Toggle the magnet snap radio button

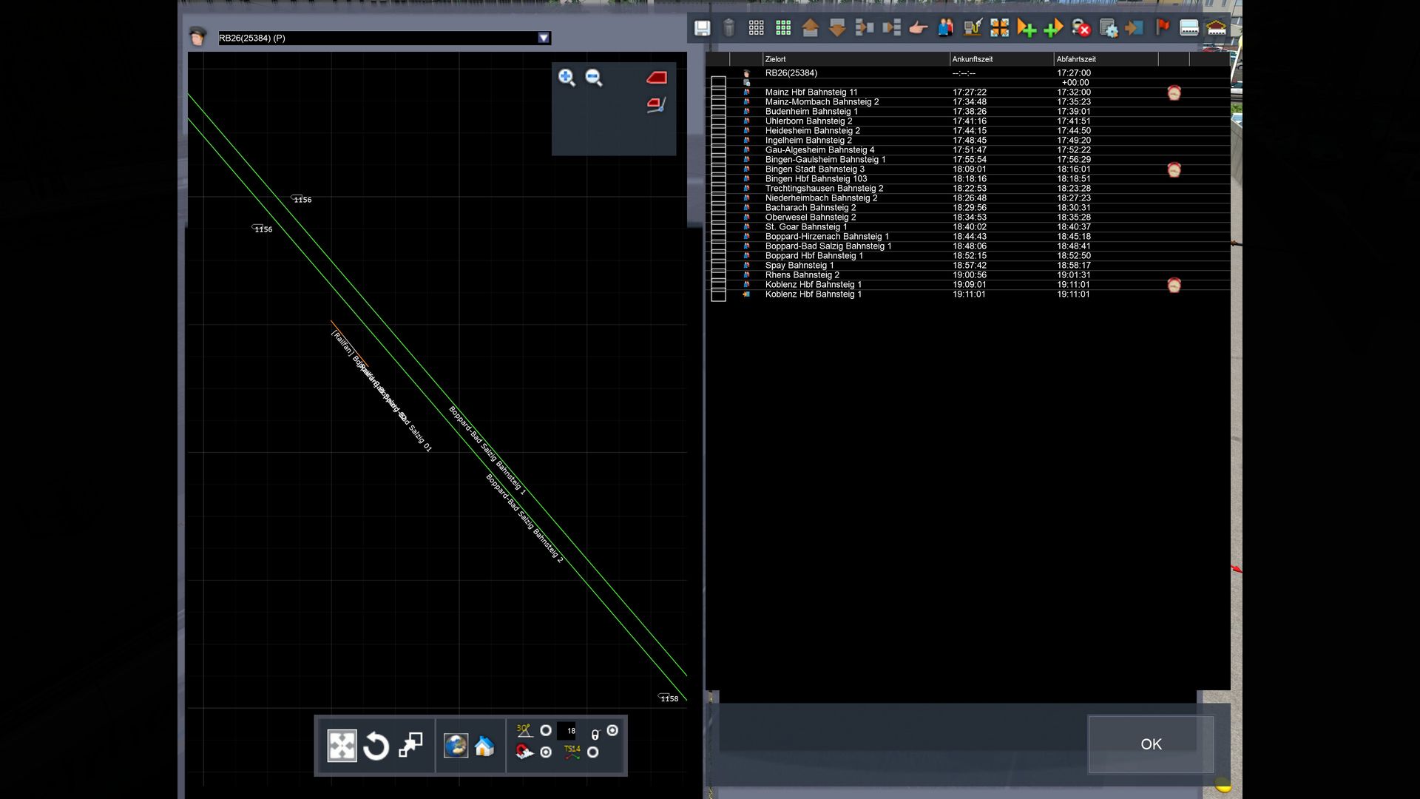(546, 752)
